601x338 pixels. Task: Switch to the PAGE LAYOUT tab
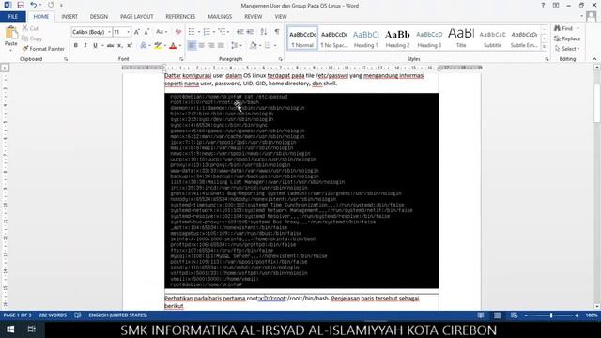136,17
